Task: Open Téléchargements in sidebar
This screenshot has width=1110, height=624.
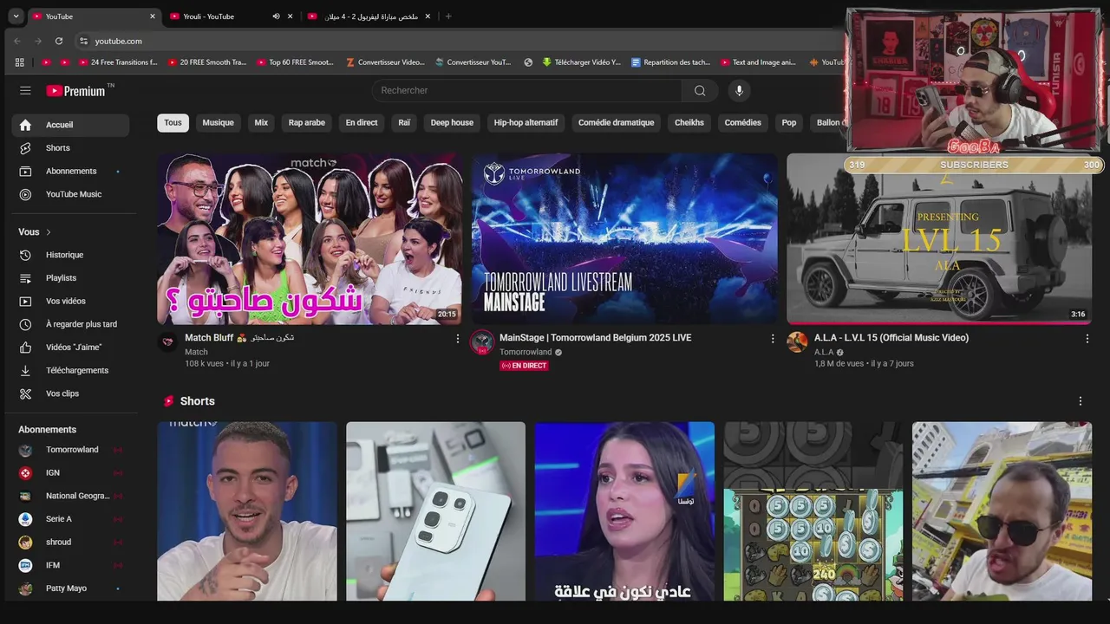Action: 70,370
